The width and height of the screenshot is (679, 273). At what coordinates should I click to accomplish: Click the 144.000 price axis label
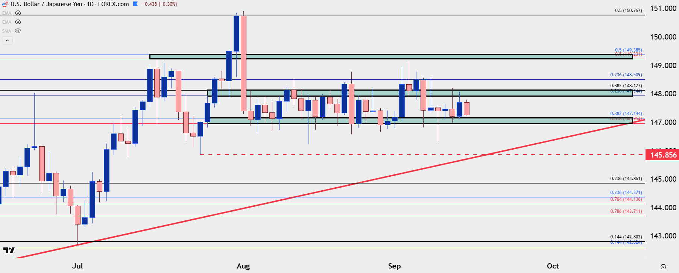pos(663,208)
